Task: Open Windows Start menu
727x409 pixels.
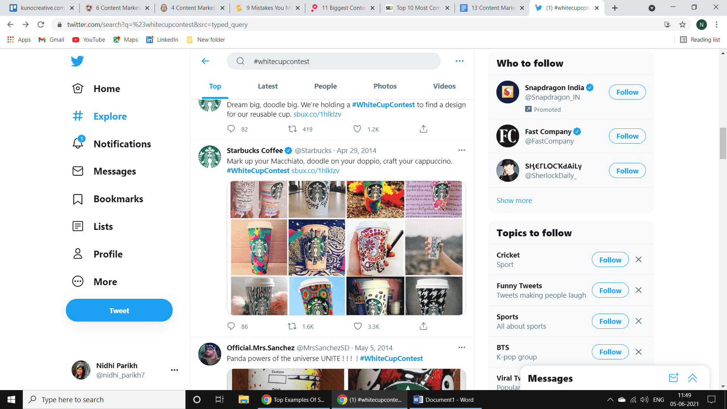Action: click(x=11, y=400)
